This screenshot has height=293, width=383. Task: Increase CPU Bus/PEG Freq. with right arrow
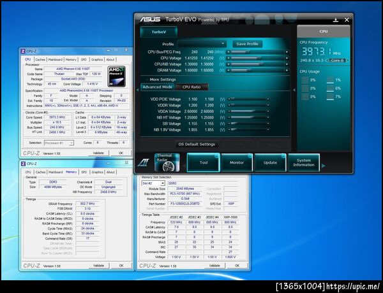[x=287, y=52]
